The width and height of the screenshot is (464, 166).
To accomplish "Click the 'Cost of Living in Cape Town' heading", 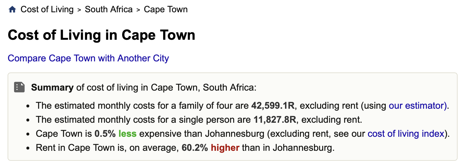I will [101, 35].
